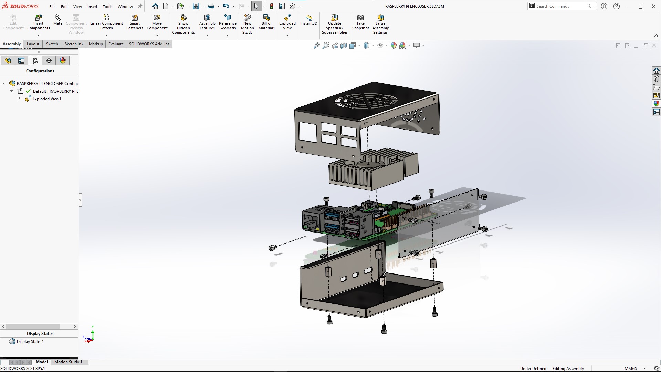This screenshot has width=661, height=372.
Task: Open Large Assembly Settings
Action: point(380,24)
